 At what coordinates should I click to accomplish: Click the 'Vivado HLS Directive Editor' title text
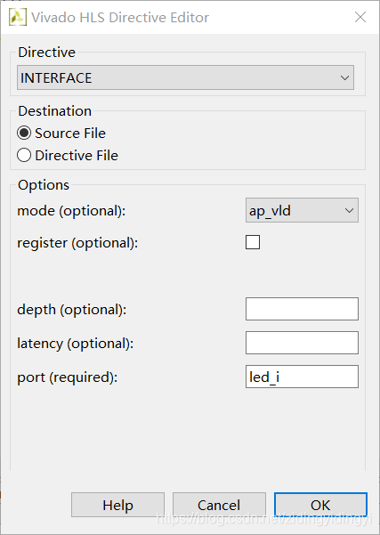tap(120, 18)
